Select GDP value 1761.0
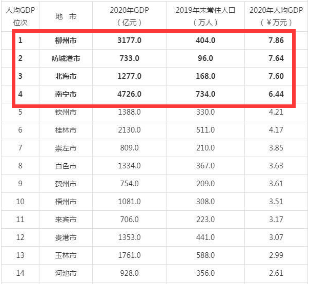Viewport: 309px width, 284px height. click(x=129, y=255)
